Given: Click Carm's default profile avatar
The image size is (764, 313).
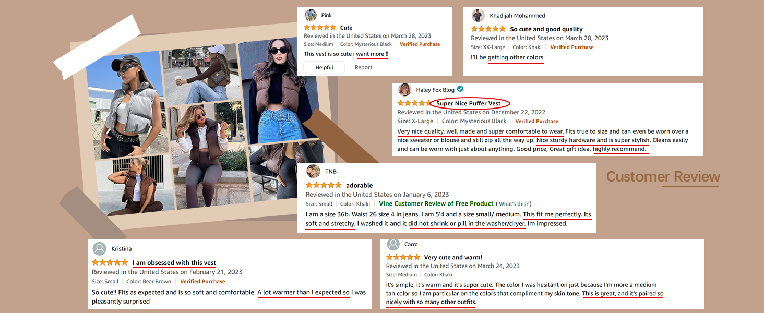Looking at the screenshot, I should point(393,244).
